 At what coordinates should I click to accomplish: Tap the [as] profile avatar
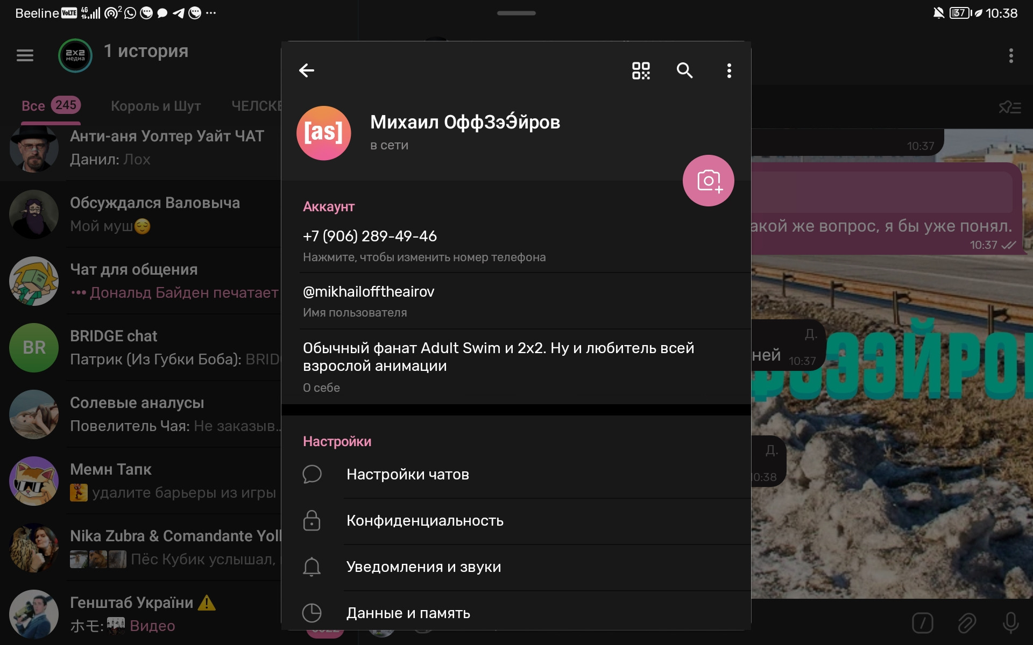[324, 133]
